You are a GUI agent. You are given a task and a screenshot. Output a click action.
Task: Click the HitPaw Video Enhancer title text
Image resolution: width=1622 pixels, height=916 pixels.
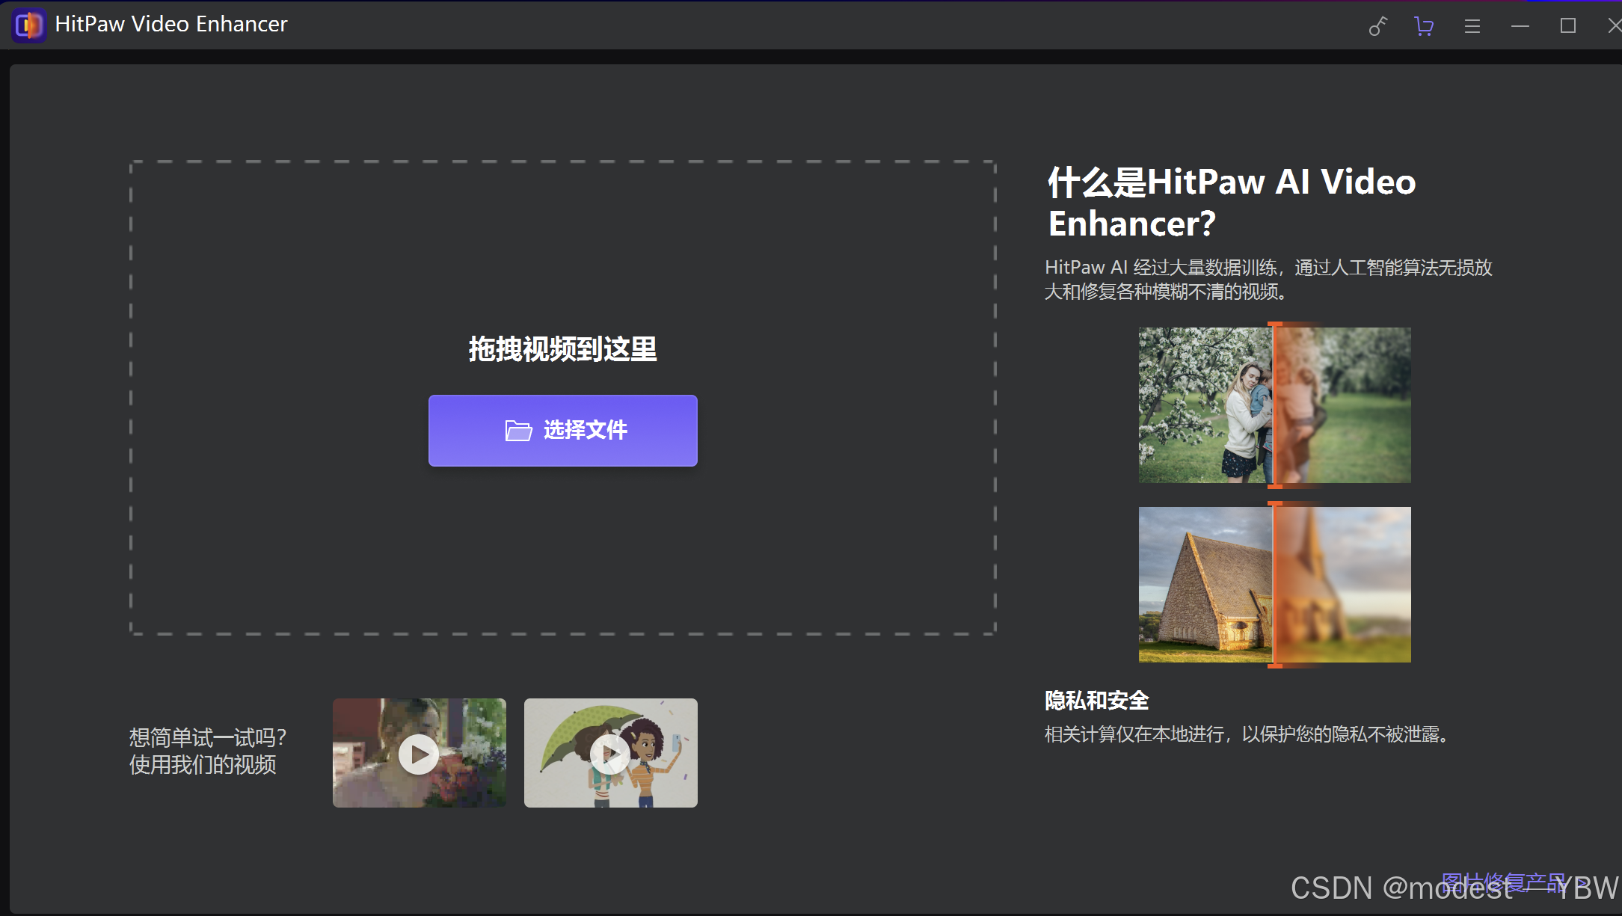point(171,25)
